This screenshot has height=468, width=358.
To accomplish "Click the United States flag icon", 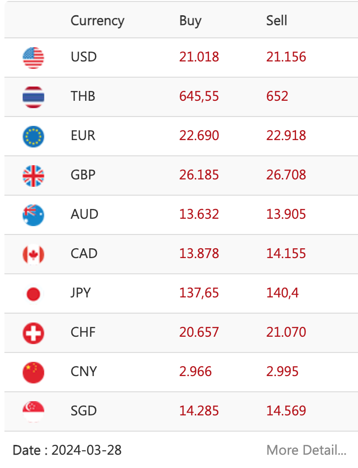I will tap(33, 58).
